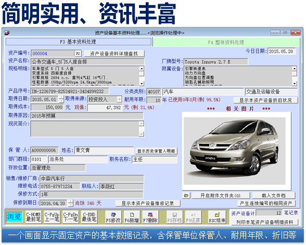Click the 维修电话 field 0755-87971234

click(x=60, y=186)
